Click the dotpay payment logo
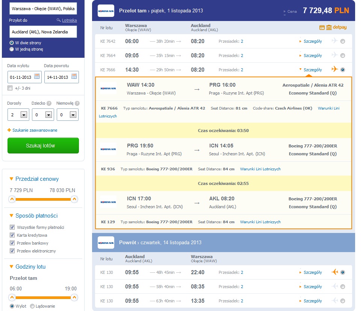The image size is (363, 311). [x=340, y=27]
